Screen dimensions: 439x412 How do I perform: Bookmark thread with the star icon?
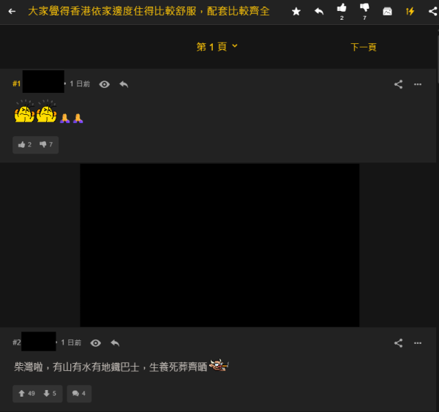[x=296, y=12]
